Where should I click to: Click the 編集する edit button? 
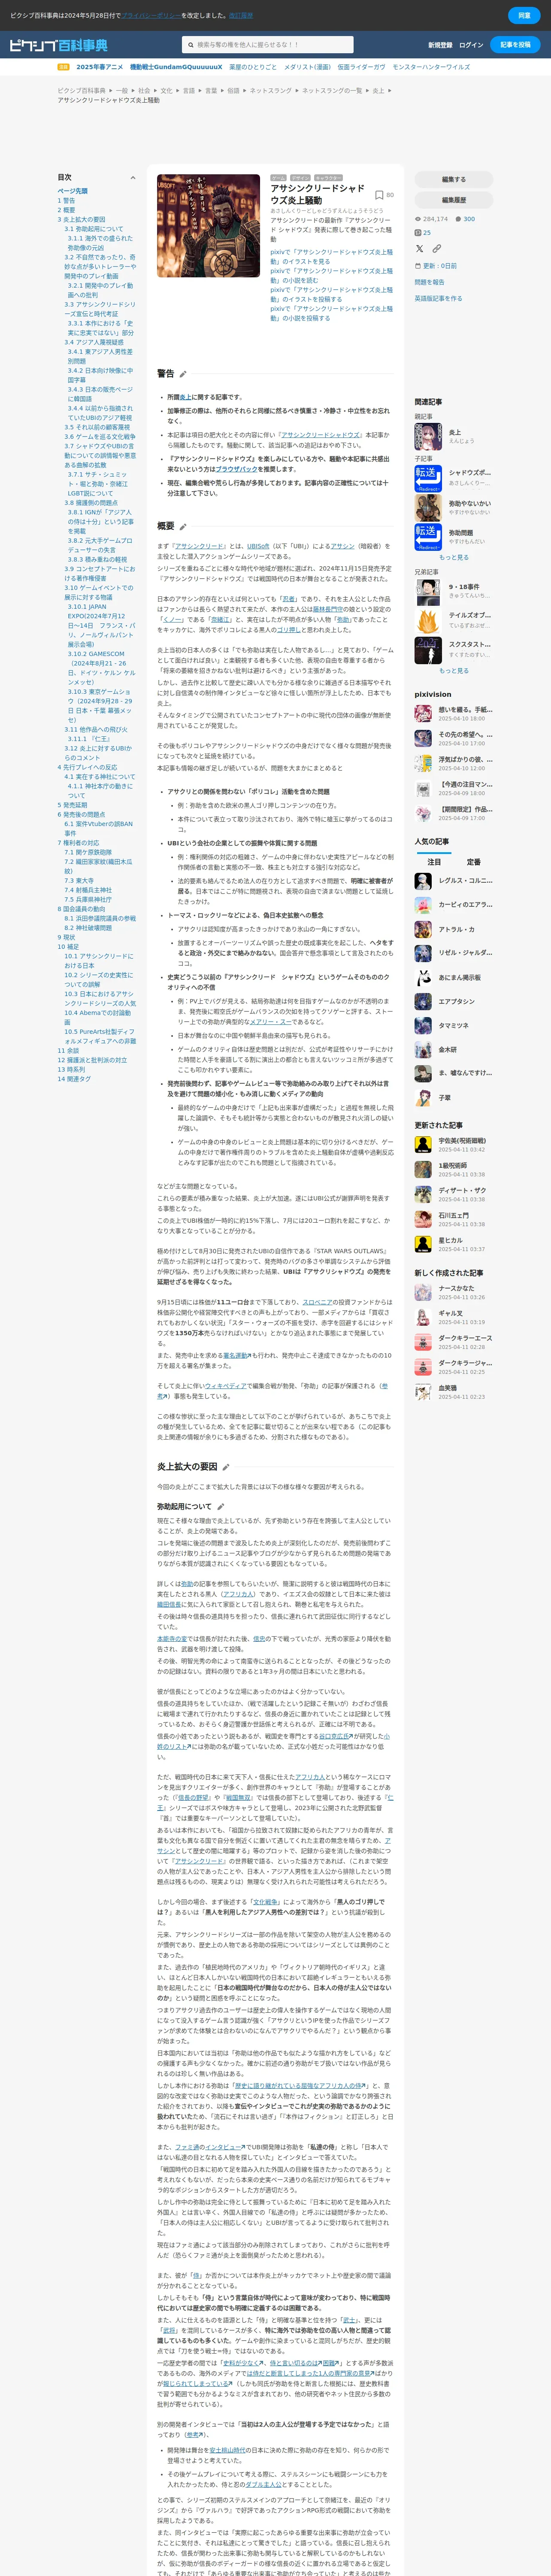tap(454, 179)
